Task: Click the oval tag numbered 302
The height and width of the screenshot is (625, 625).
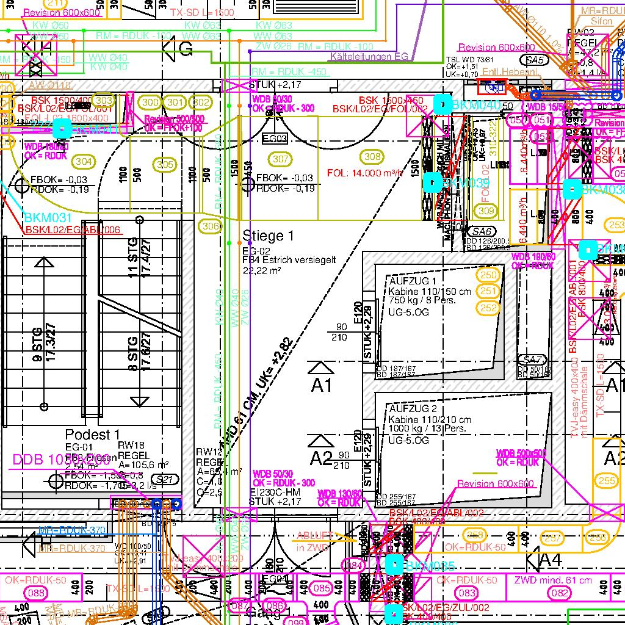Action: pos(200,103)
